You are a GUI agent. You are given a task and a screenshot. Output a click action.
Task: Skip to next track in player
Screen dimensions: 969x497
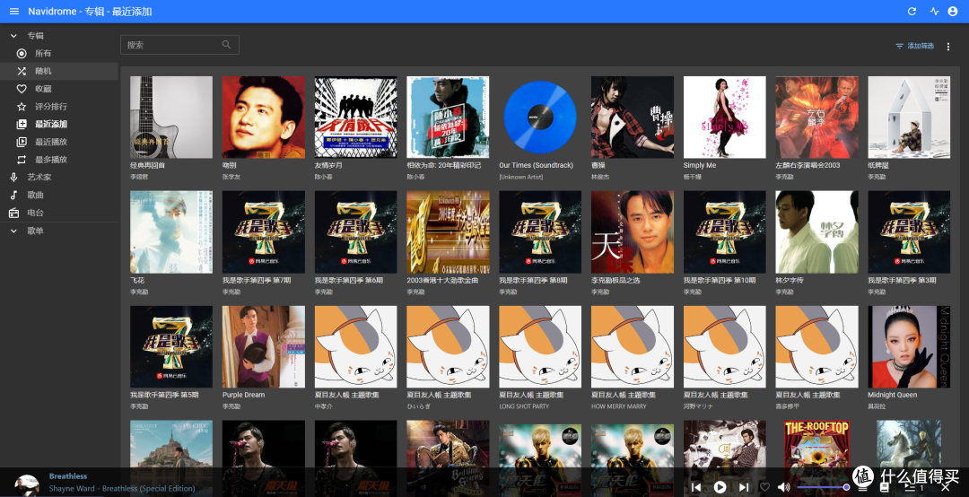pyautogui.click(x=744, y=487)
